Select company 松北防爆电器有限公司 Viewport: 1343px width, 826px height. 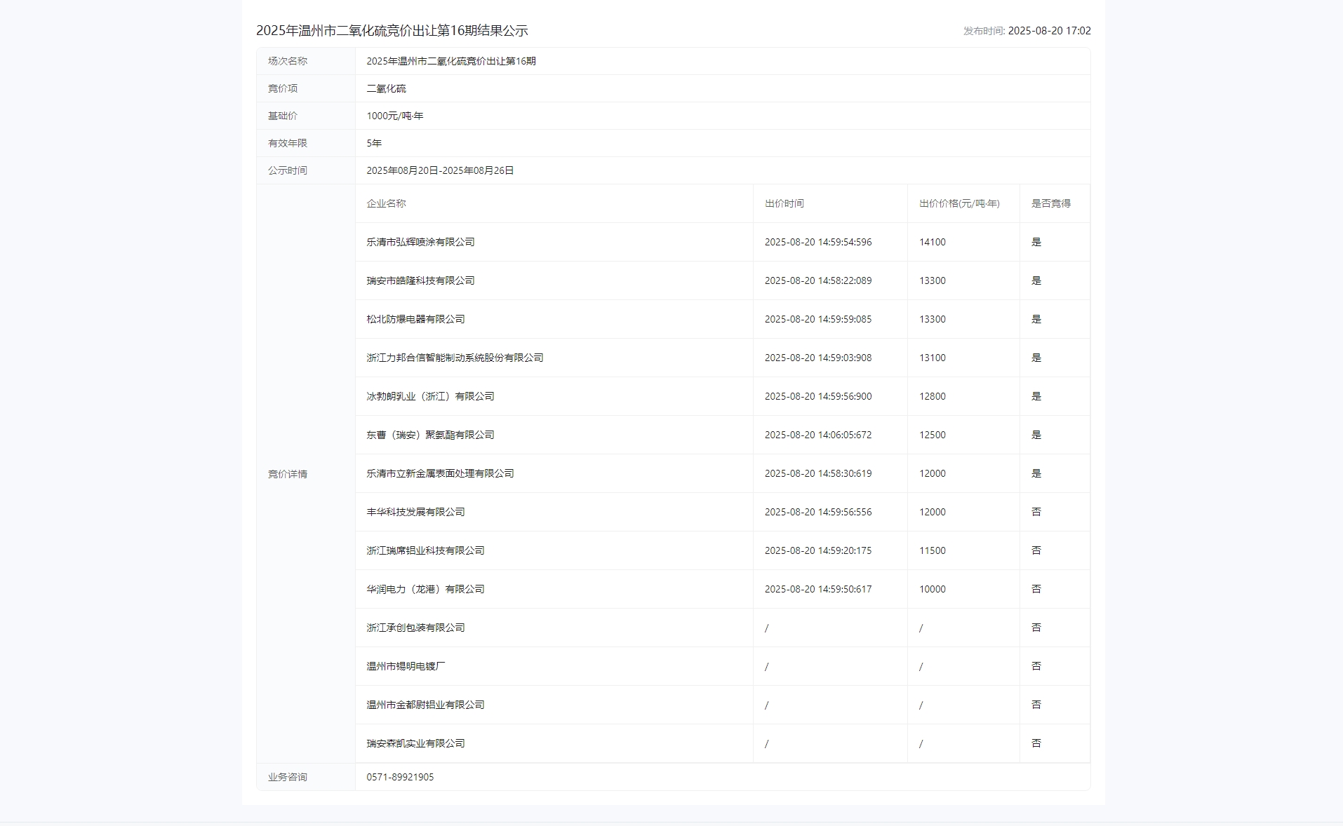click(415, 319)
